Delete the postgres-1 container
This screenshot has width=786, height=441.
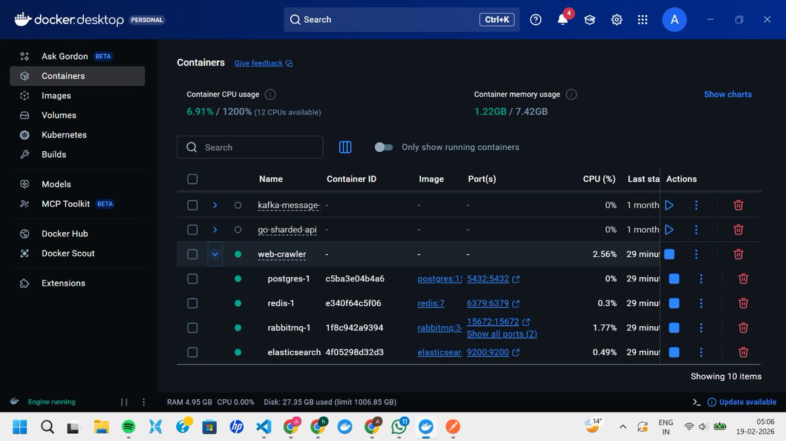(743, 279)
